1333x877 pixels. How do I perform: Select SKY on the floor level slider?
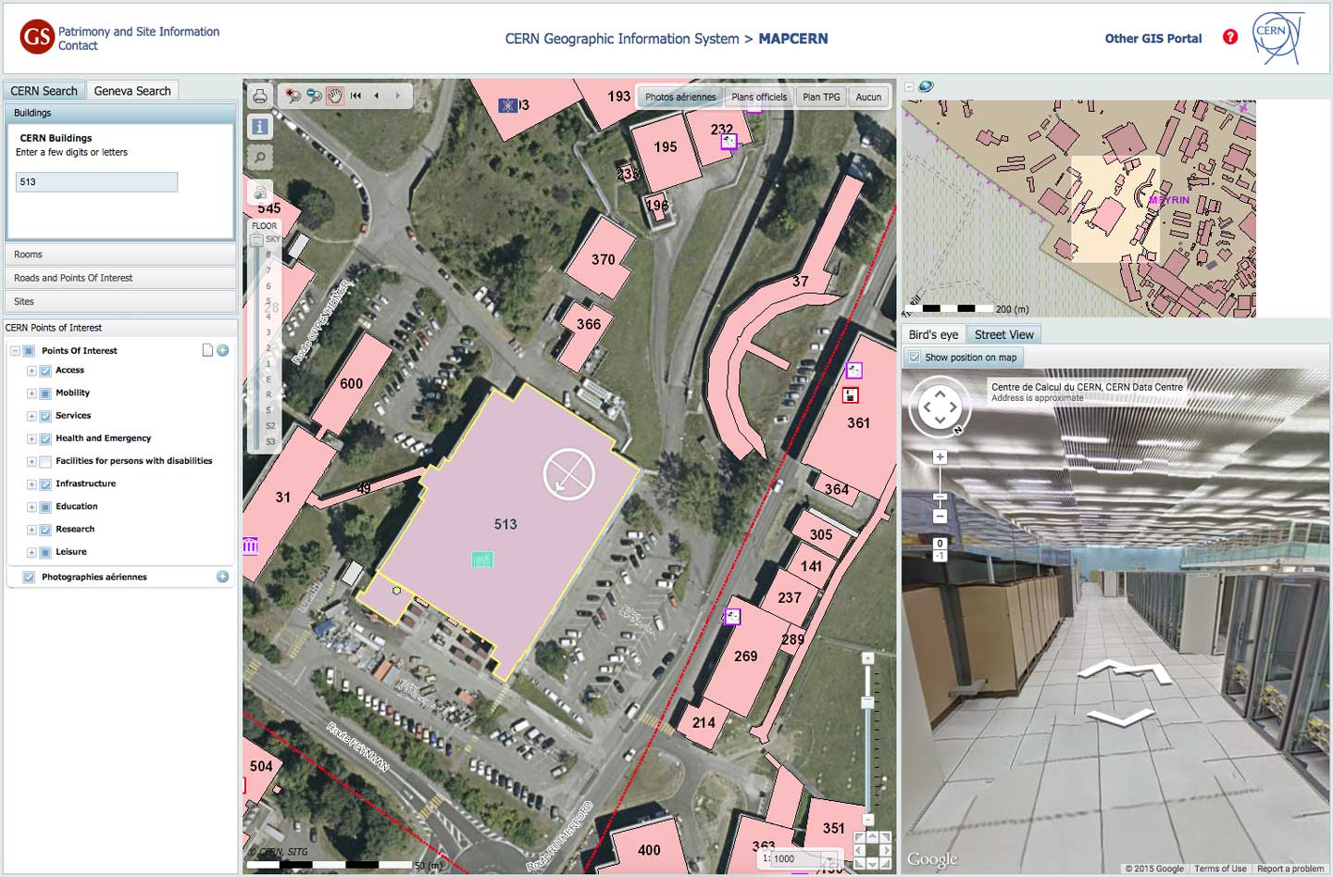pos(272,238)
